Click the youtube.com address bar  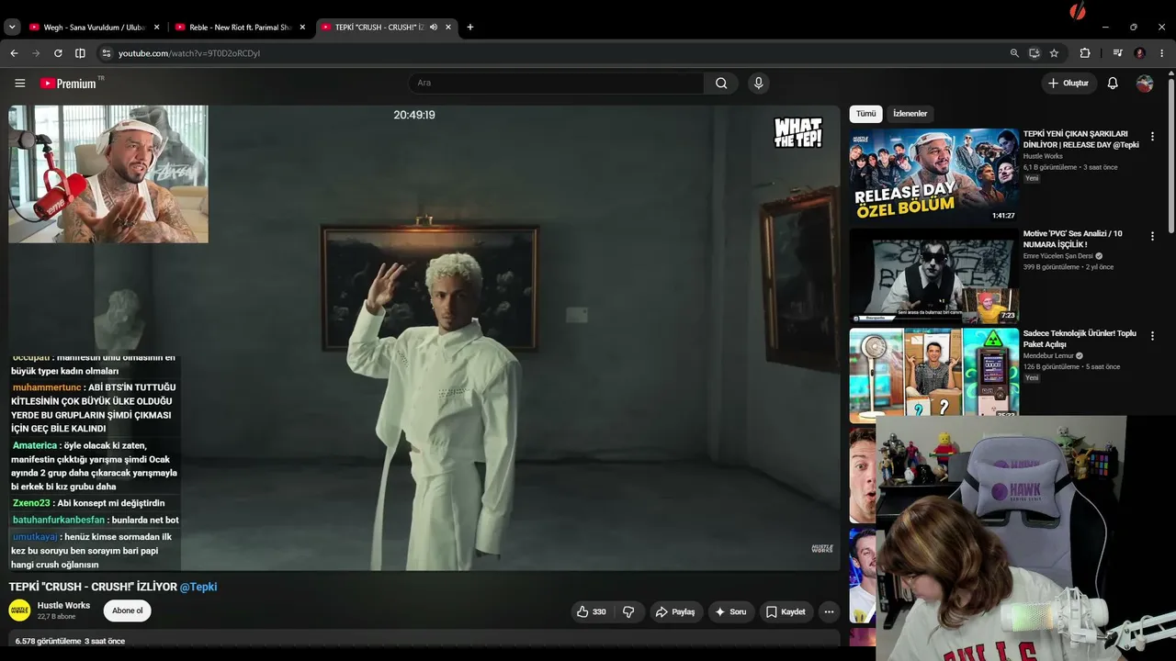pos(551,53)
